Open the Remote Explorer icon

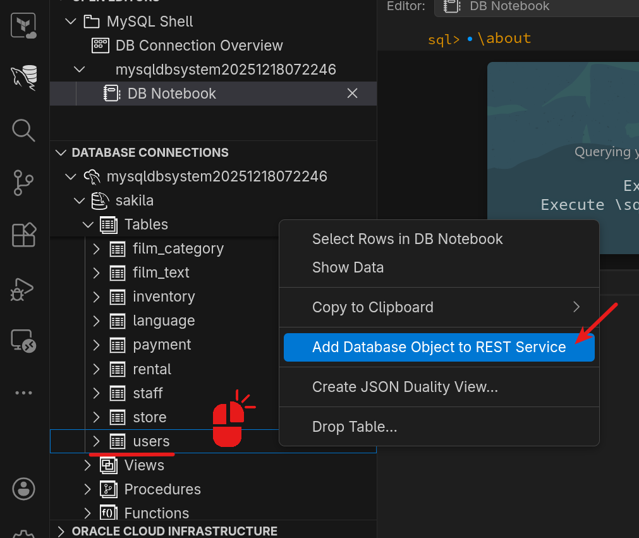click(x=24, y=341)
